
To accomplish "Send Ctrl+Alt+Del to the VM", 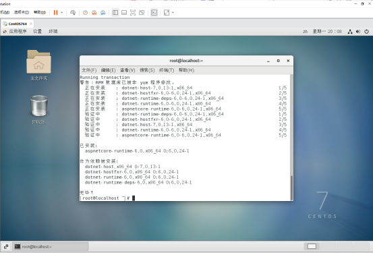I will pyautogui.click(x=73, y=13).
